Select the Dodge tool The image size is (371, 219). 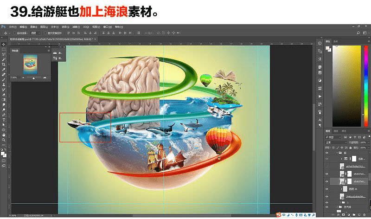[4, 109]
